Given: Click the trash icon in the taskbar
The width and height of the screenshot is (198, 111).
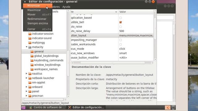Looking at the screenshot, I should click(173, 108).
